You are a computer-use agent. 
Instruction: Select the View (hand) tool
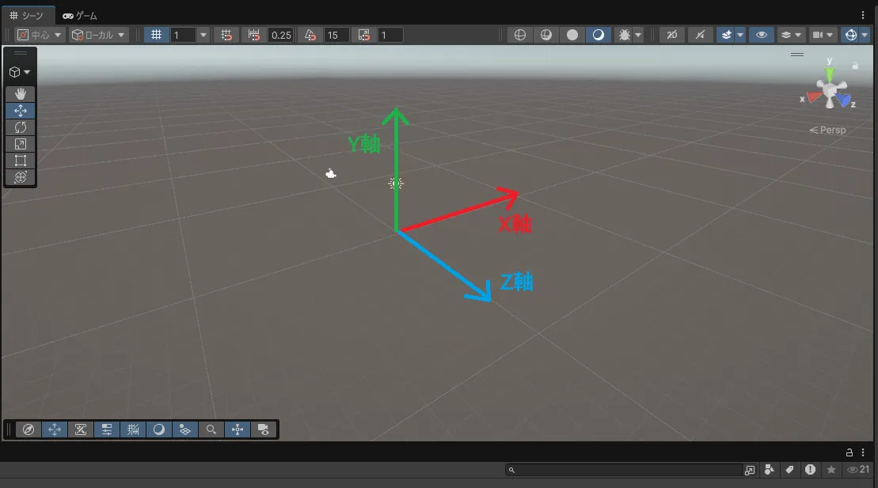point(20,94)
